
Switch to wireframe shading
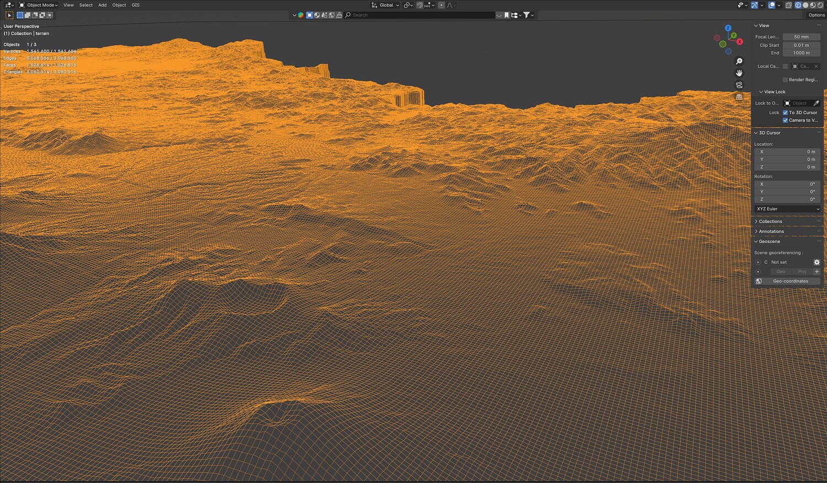tap(798, 5)
